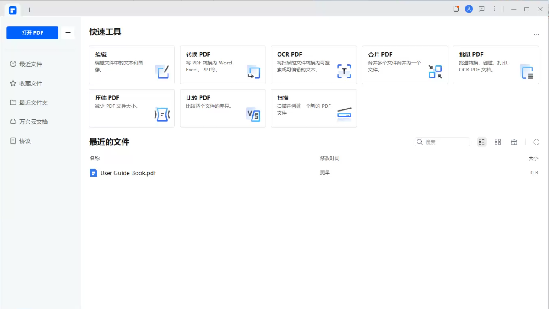Open 协议 from the sidebar

[x=25, y=141]
